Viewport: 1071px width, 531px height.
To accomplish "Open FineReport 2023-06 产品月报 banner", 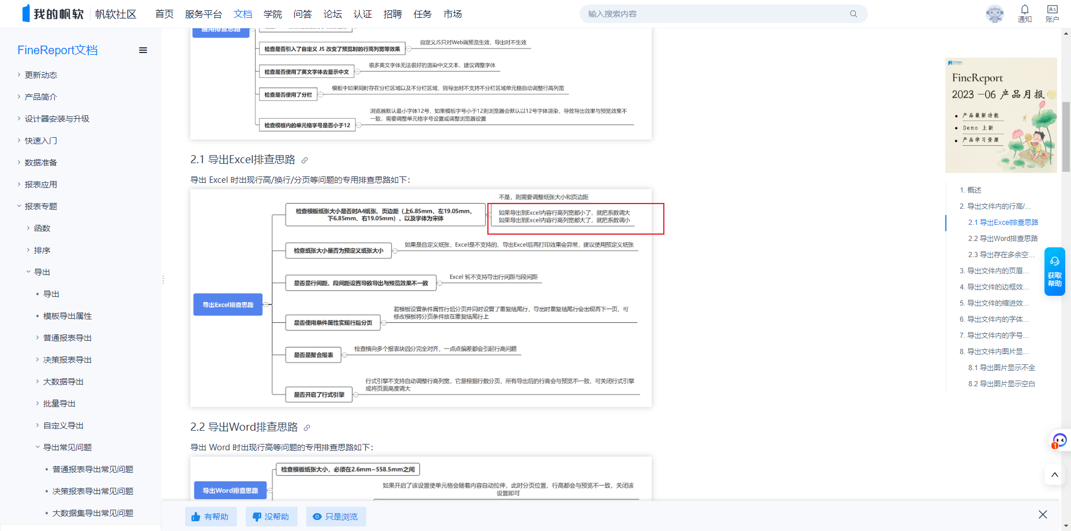I will [1001, 115].
